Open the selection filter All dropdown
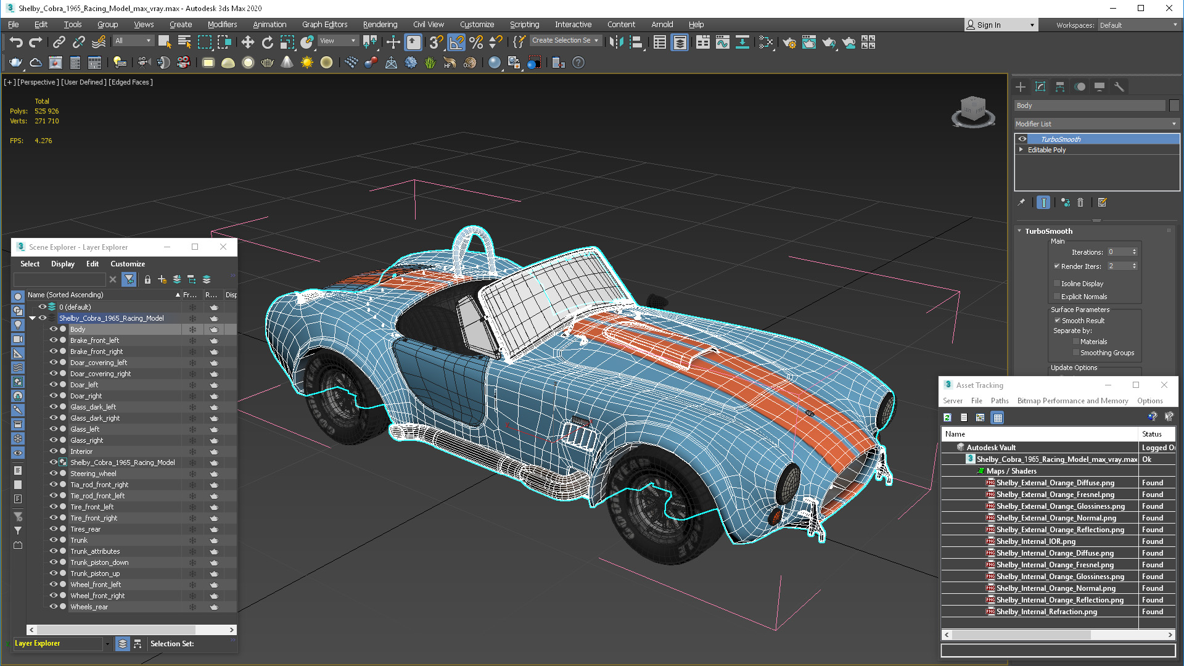1184x666 pixels. pos(133,41)
